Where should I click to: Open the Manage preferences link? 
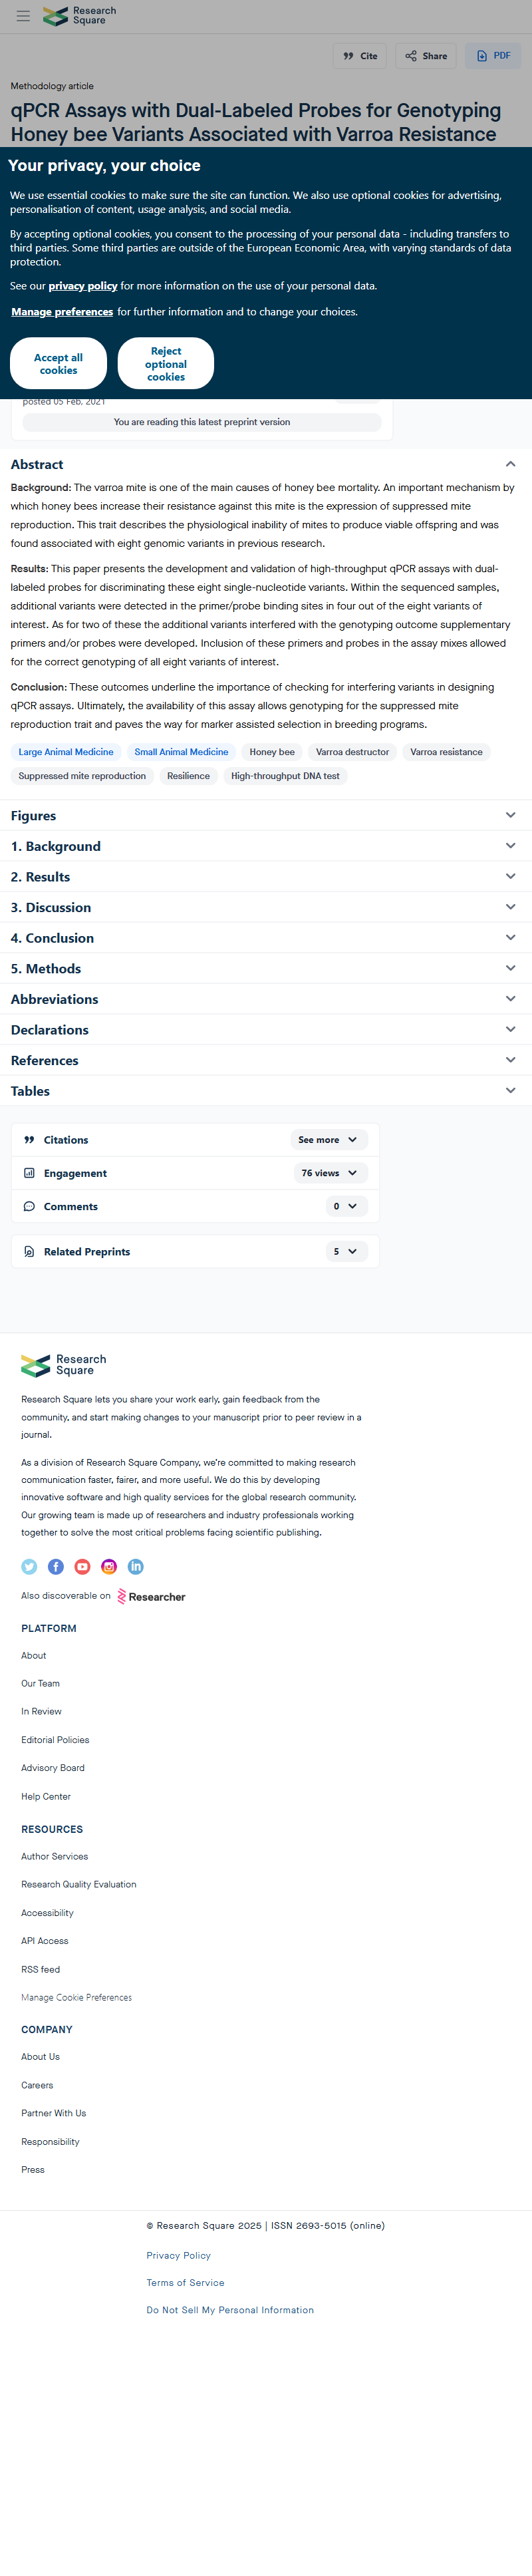point(62,312)
